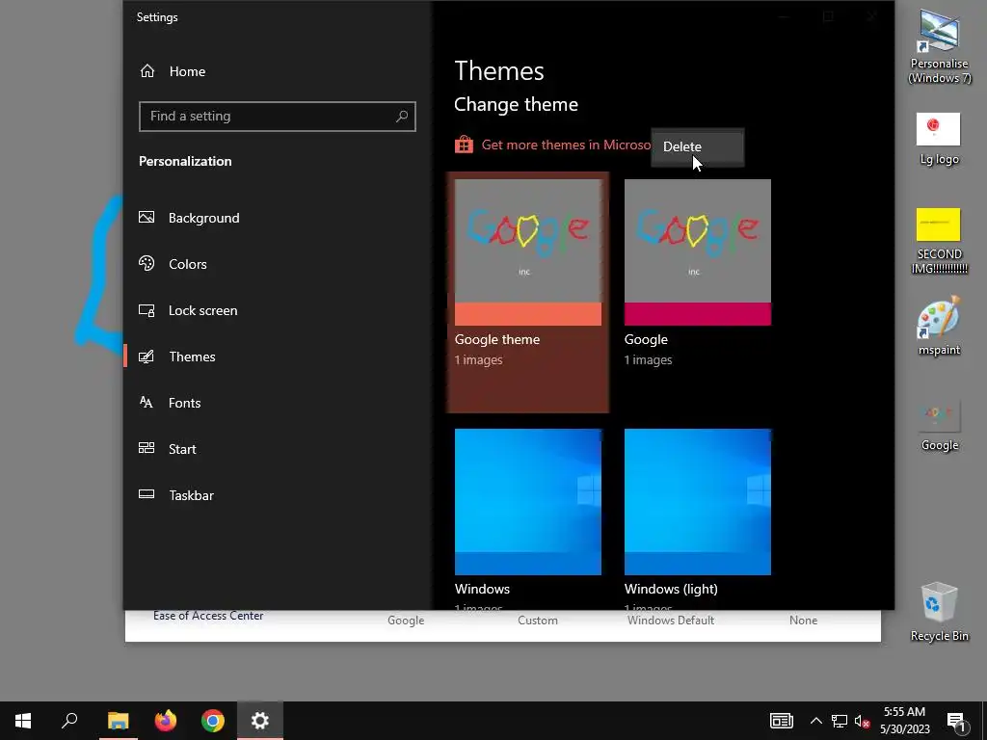Open the mspaint desktop shortcut
Screen dimensions: 987x740
pyautogui.click(x=939, y=326)
